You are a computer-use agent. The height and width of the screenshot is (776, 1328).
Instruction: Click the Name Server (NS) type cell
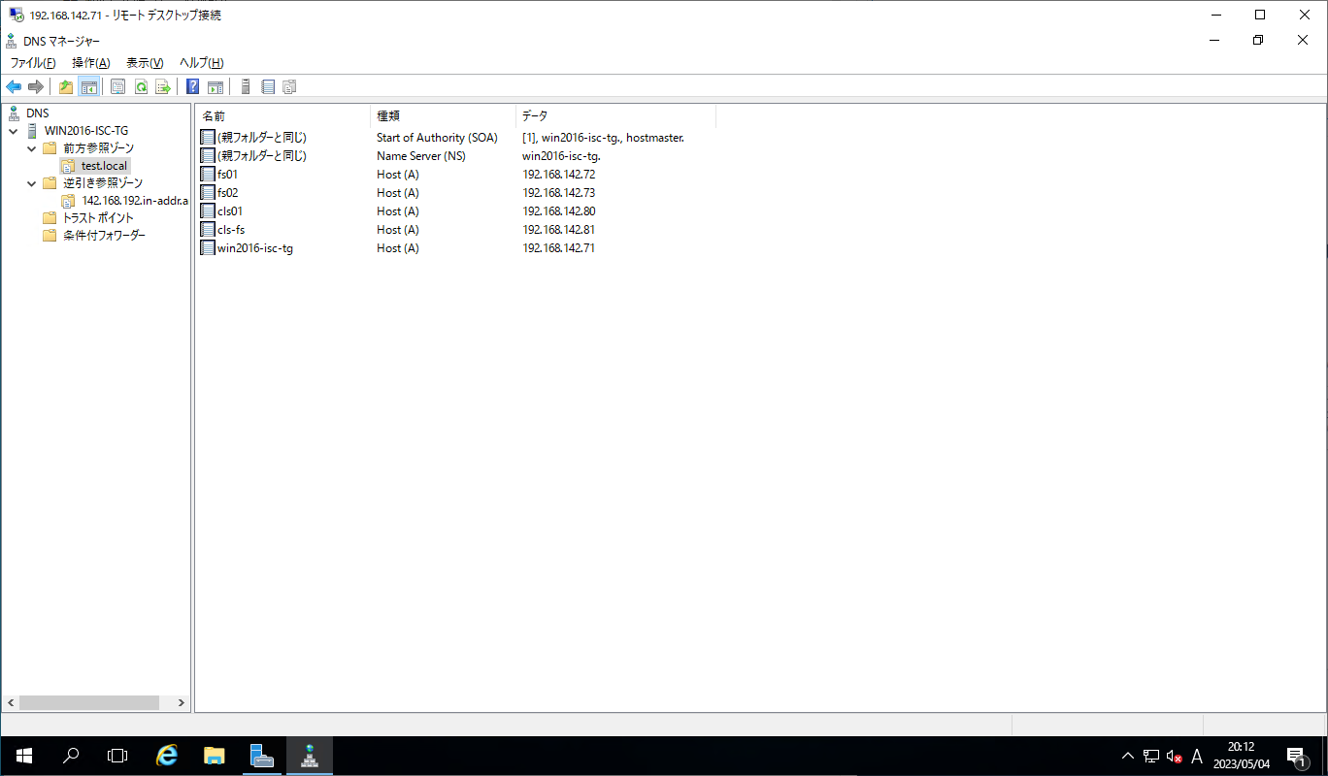[x=420, y=156]
